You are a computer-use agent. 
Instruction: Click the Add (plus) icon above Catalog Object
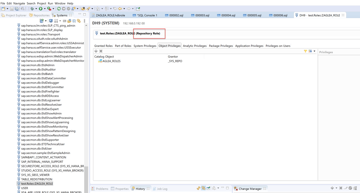[x=96, y=51]
